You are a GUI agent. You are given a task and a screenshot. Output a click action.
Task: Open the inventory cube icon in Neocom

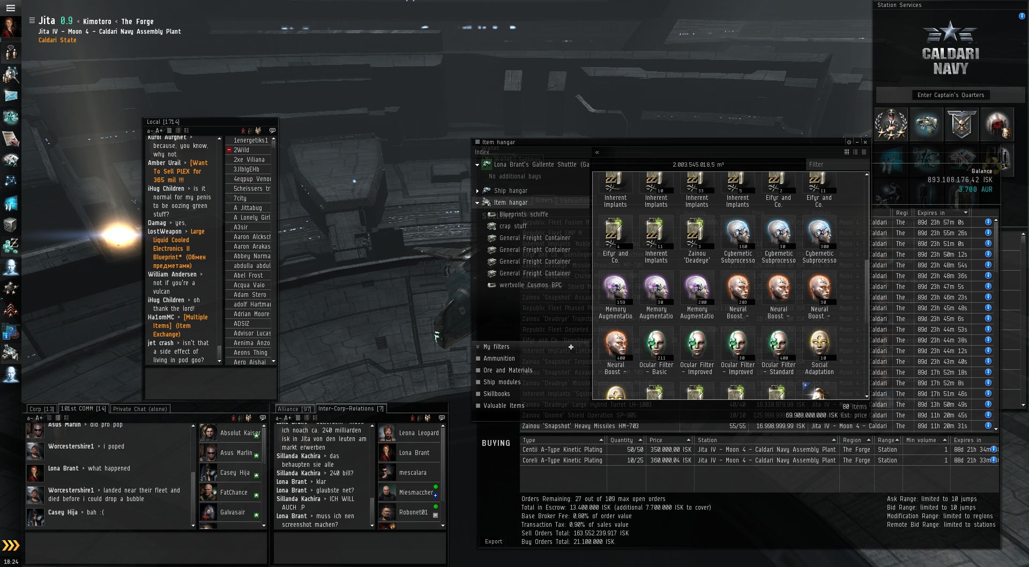click(x=10, y=225)
